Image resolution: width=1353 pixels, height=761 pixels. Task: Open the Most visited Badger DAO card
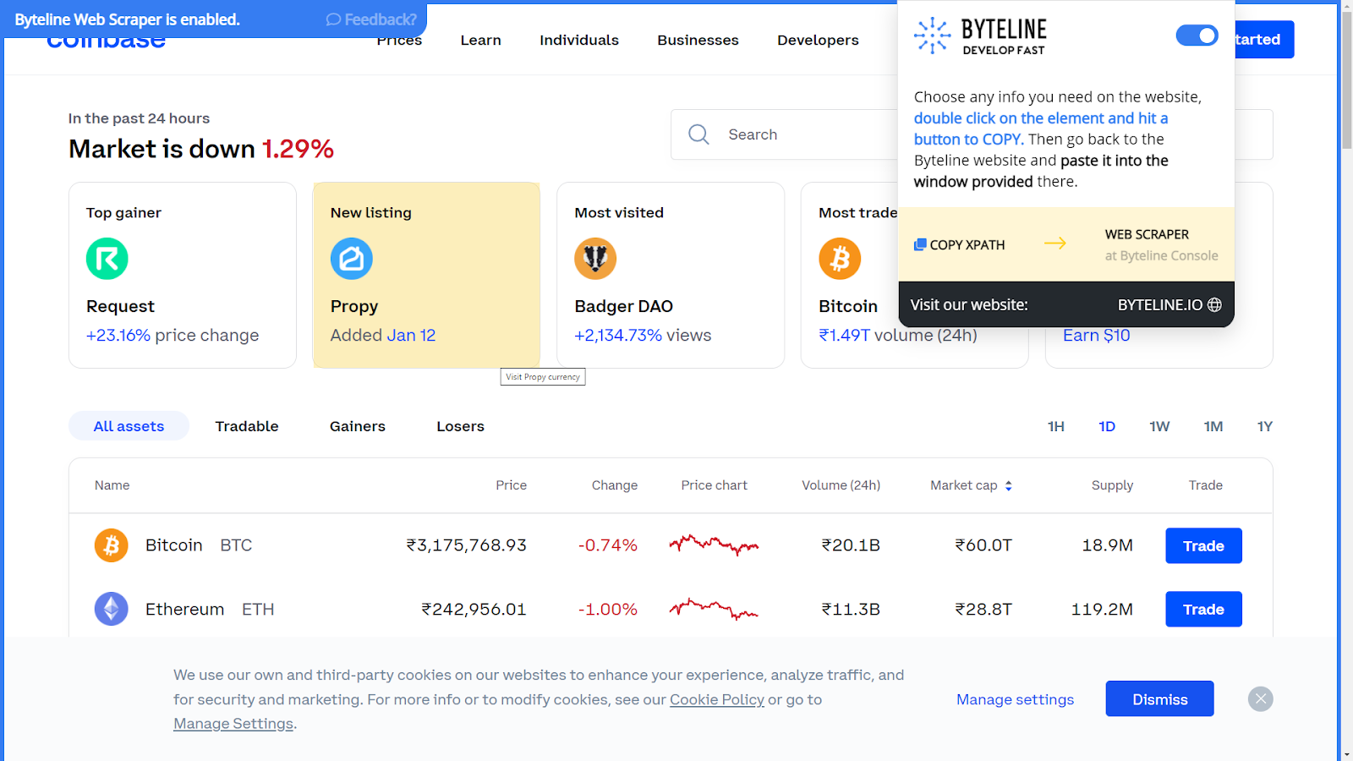pyautogui.click(x=671, y=275)
